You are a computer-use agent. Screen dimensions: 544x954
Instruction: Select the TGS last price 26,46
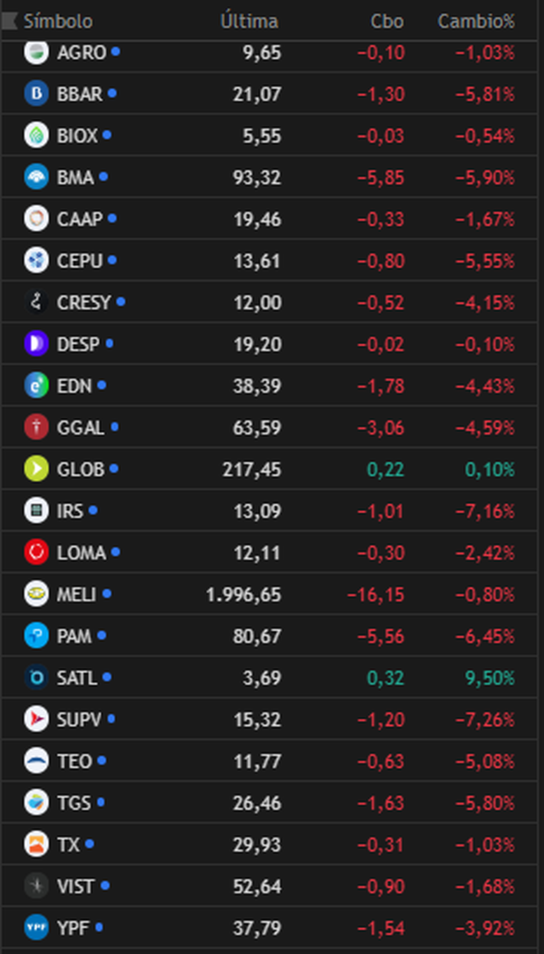[257, 803]
